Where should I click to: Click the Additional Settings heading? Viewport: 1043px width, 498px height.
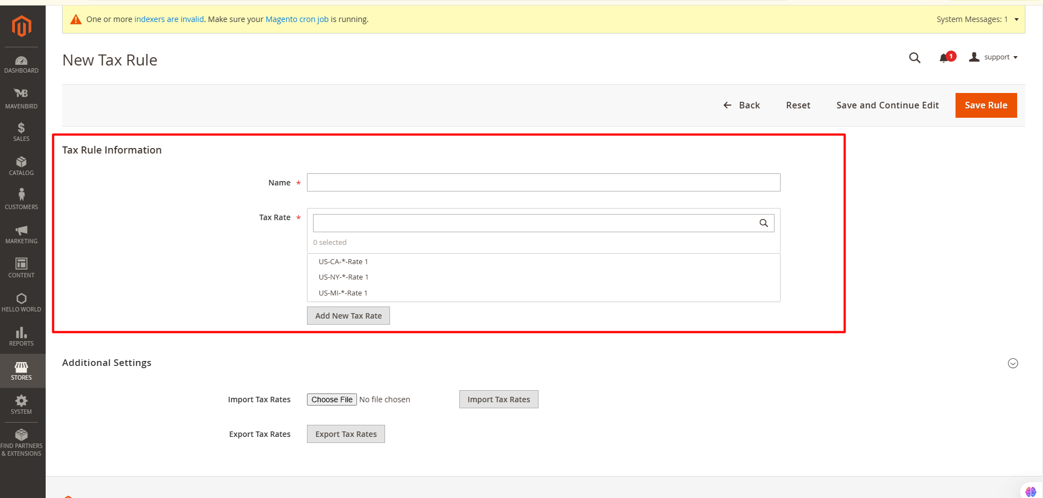point(107,363)
